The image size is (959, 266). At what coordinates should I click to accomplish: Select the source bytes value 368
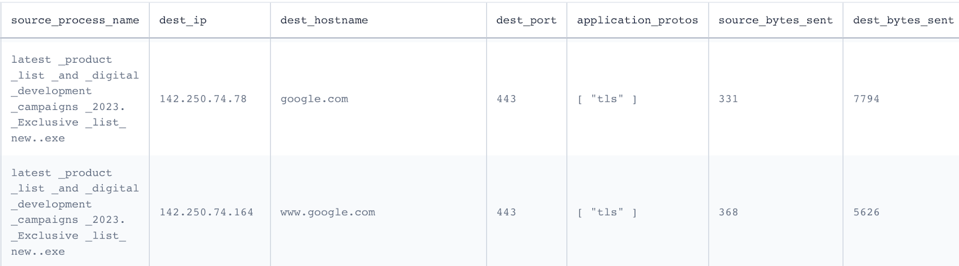pyautogui.click(x=728, y=212)
